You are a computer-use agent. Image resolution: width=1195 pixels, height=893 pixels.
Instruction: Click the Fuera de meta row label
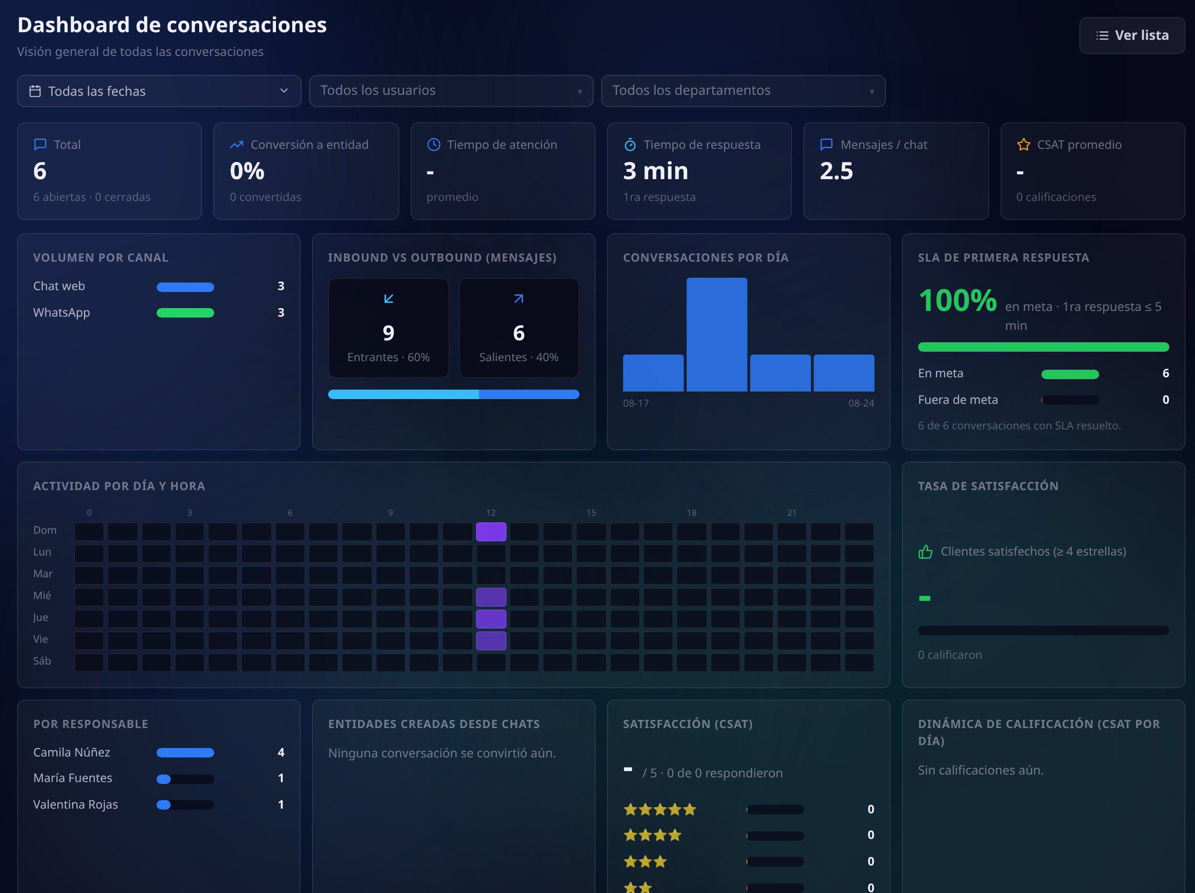click(x=958, y=400)
